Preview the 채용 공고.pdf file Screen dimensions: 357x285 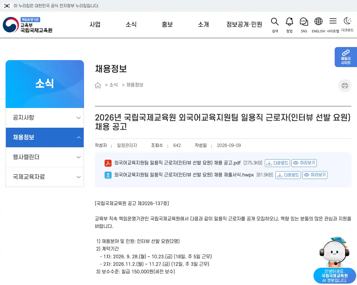304,163
